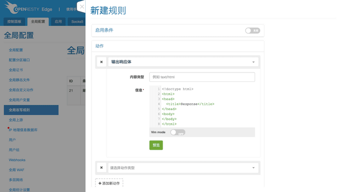The image size is (341, 192).
Task: Click 添加新动作 button
Action: [109, 183]
